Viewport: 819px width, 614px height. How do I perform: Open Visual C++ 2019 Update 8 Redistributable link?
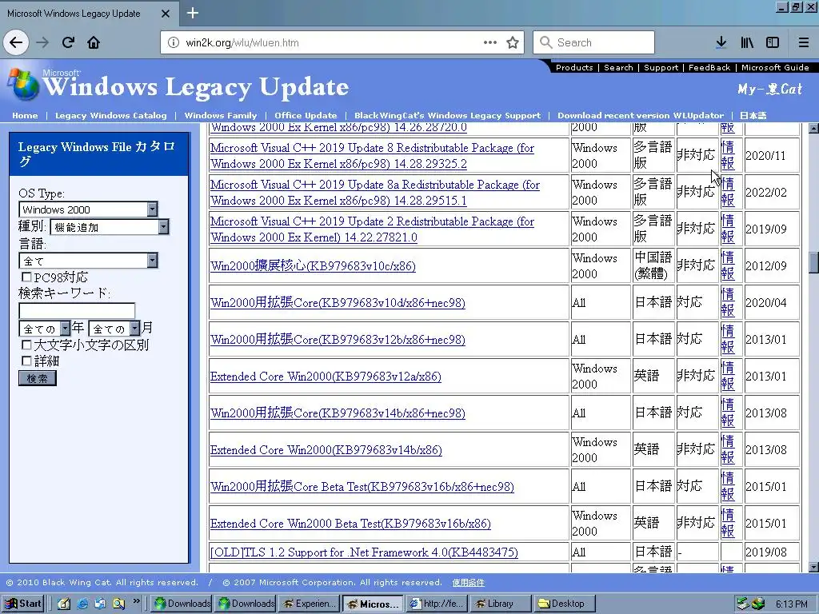pyautogui.click(x=372, y=156)
